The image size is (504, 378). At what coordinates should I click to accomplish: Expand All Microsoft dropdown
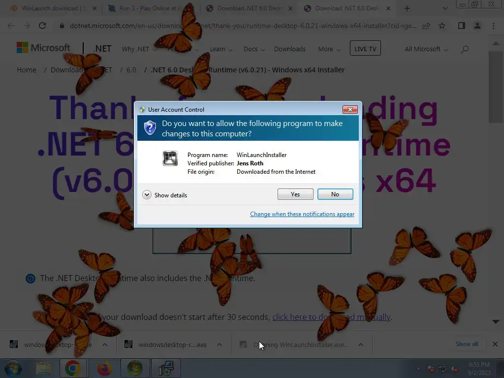(426, 49)
